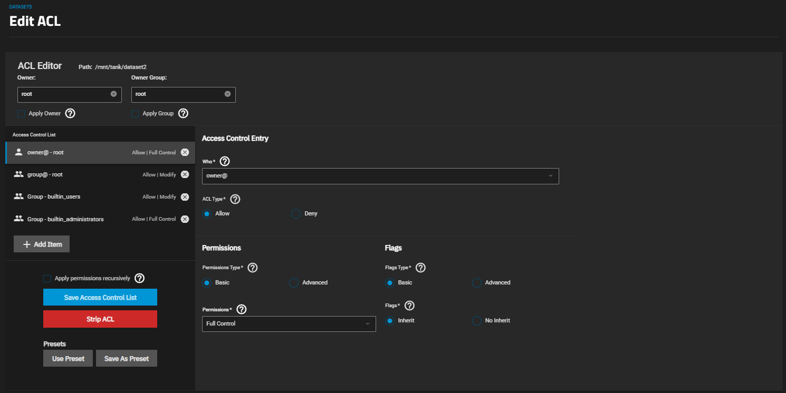Viewport: 786px width, 393px height.
Task: Show help for ACL Type
Action: click(x=235, y=199)
